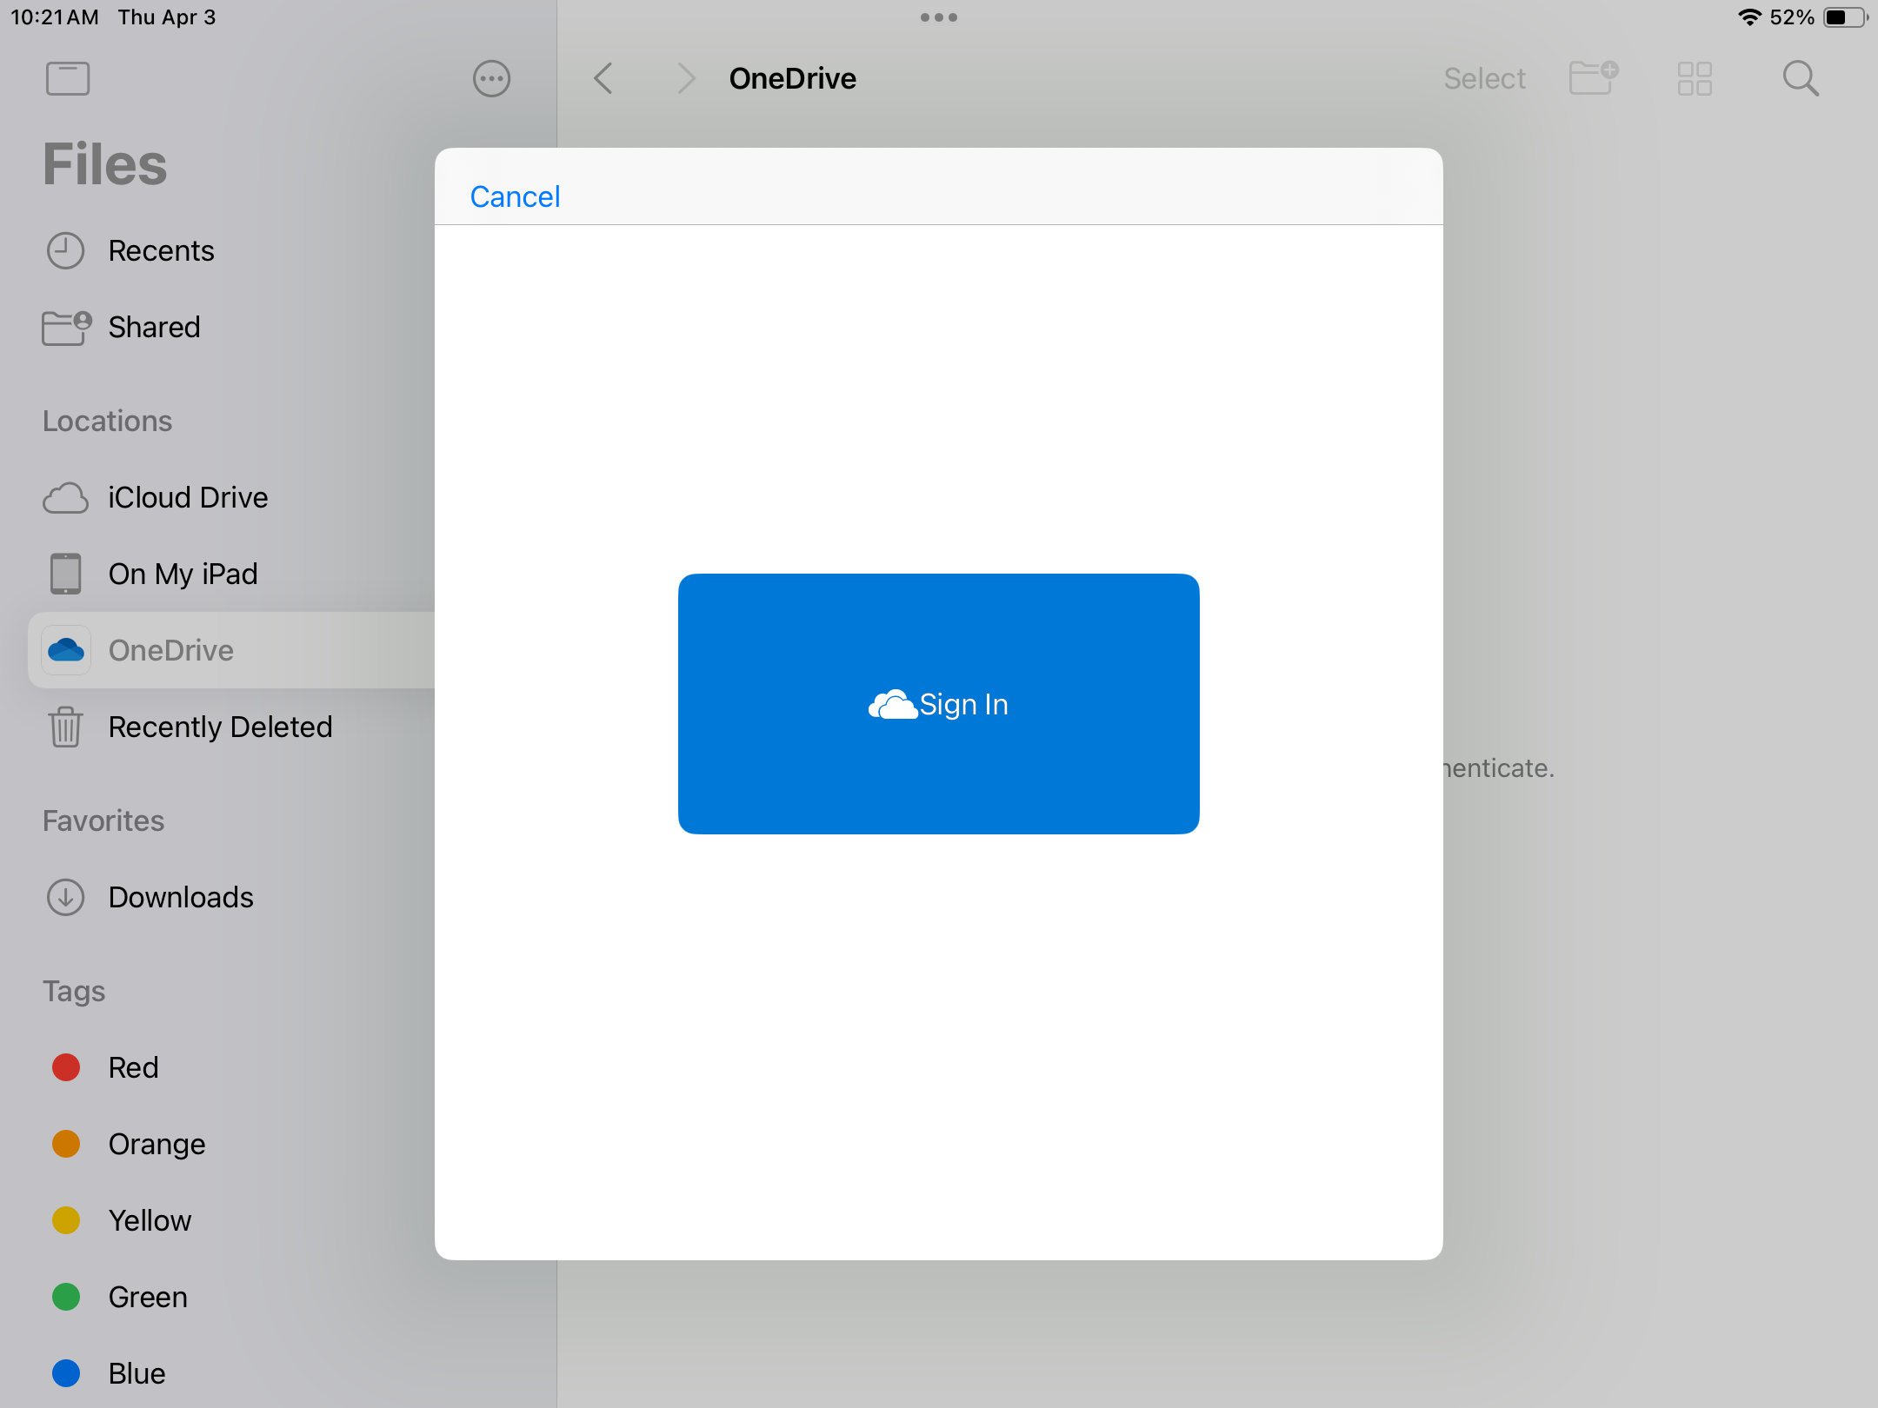Switch view using the grid icon

(x=1695, y=78)
